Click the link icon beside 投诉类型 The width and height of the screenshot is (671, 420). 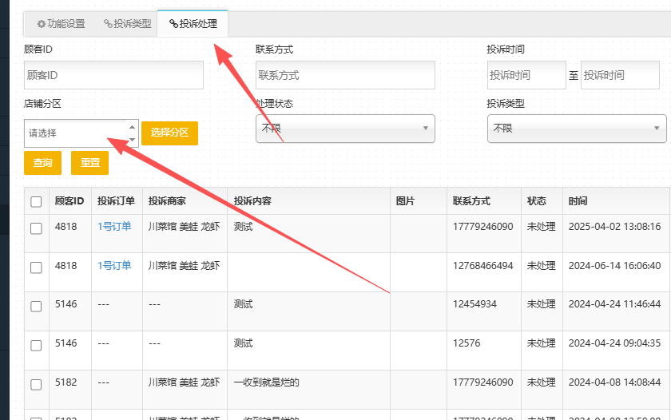pos(108,24)
